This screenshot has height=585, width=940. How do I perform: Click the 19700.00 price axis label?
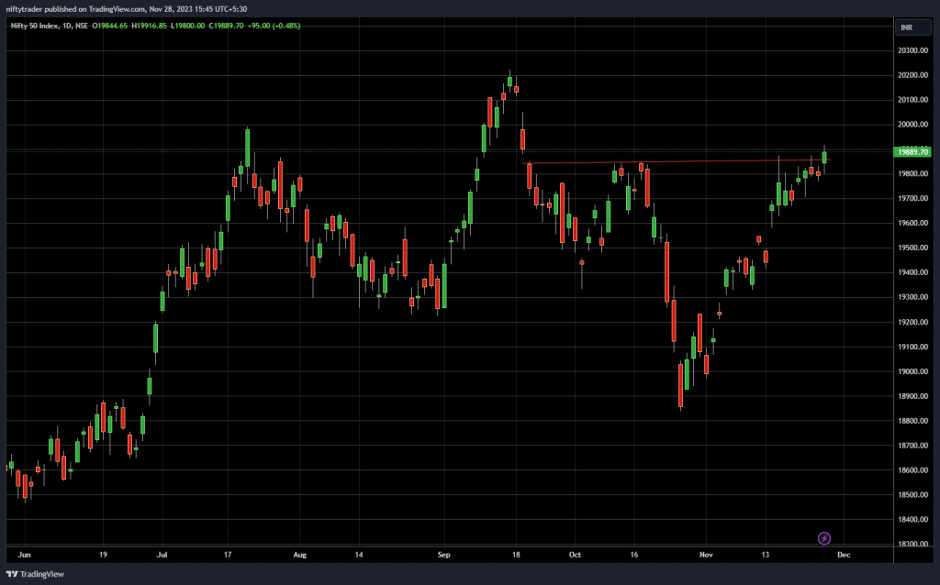click(x=912, y=198)
